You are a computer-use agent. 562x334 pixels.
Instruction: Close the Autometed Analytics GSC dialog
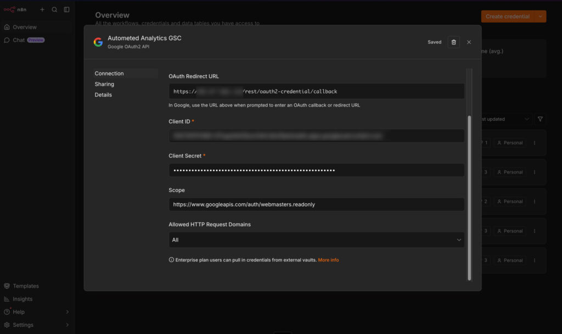click(469, 42)
